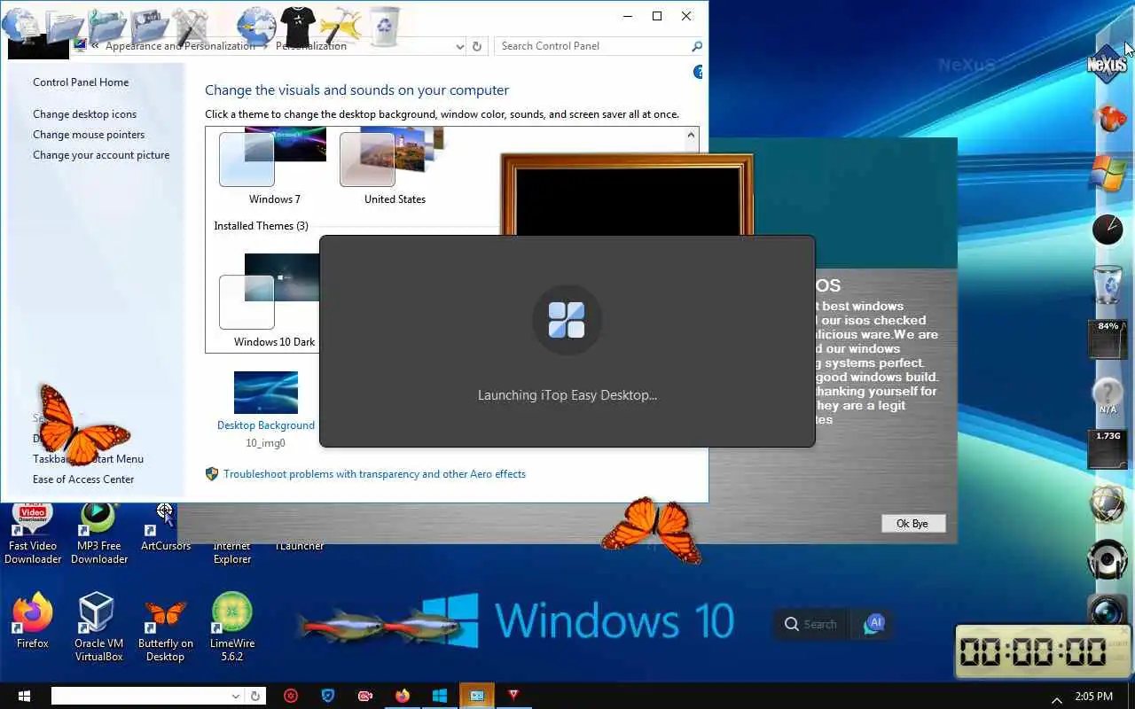
Task: Open the globe network icon in the Nexus dock
Action: pyautogui.click(x=1108, y=504)
